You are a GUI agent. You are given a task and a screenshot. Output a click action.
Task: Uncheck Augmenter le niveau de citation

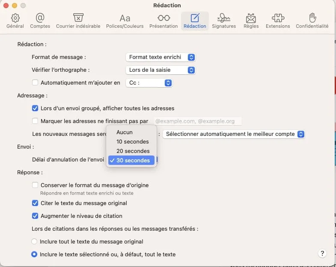coord(35,216)
